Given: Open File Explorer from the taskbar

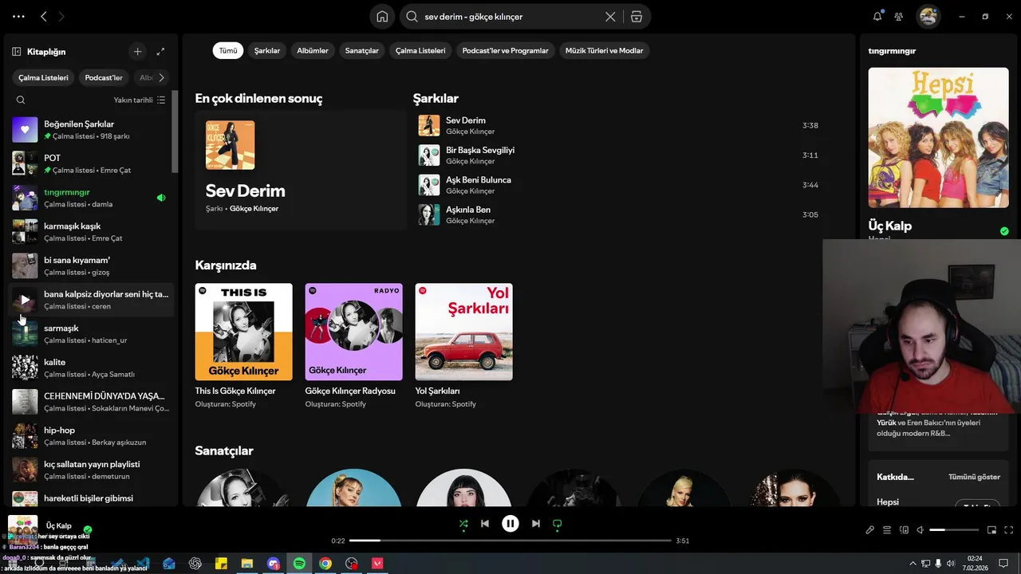Looking at the screenshot, I should tap(247, 564).
